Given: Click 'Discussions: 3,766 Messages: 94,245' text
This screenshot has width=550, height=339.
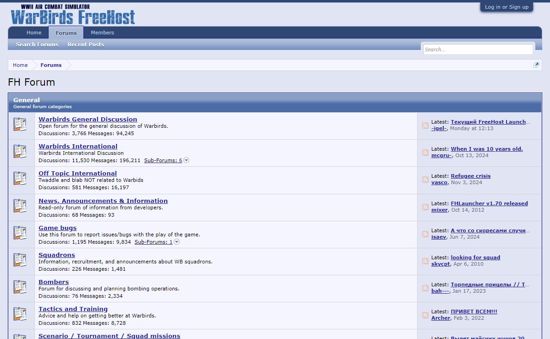Looking at the screenshot, I should coord(86,133).
